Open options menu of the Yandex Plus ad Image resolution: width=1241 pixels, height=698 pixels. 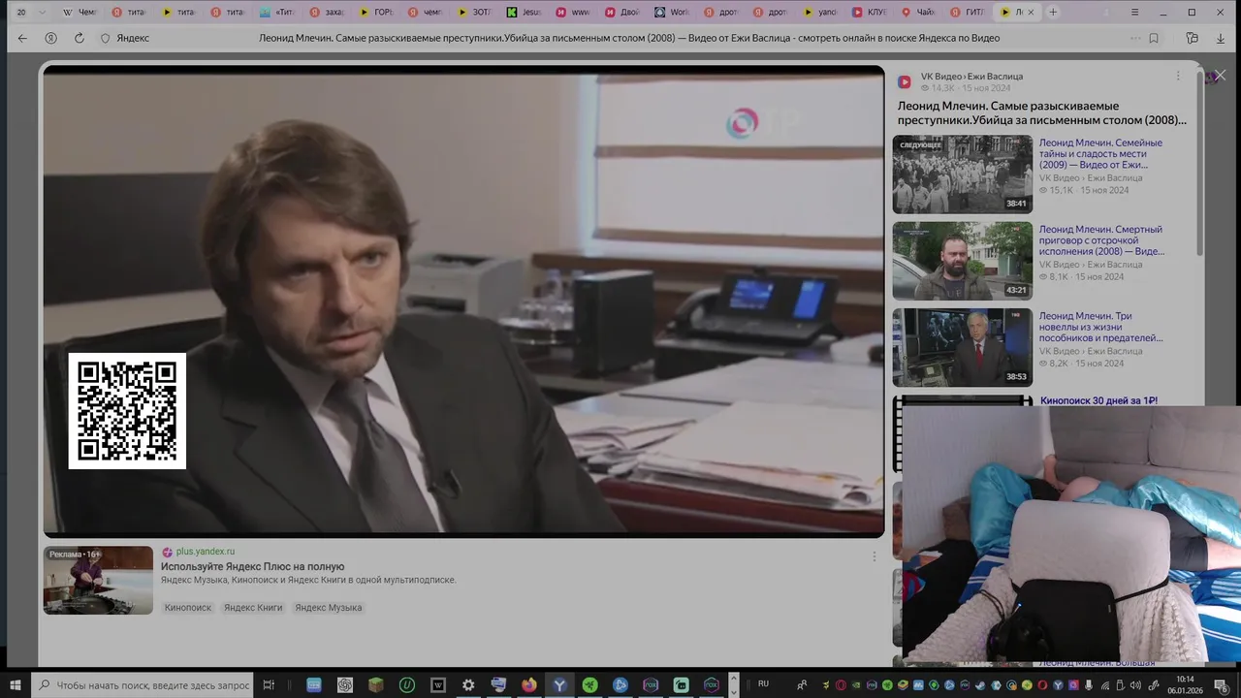click(x=874, y=556)
